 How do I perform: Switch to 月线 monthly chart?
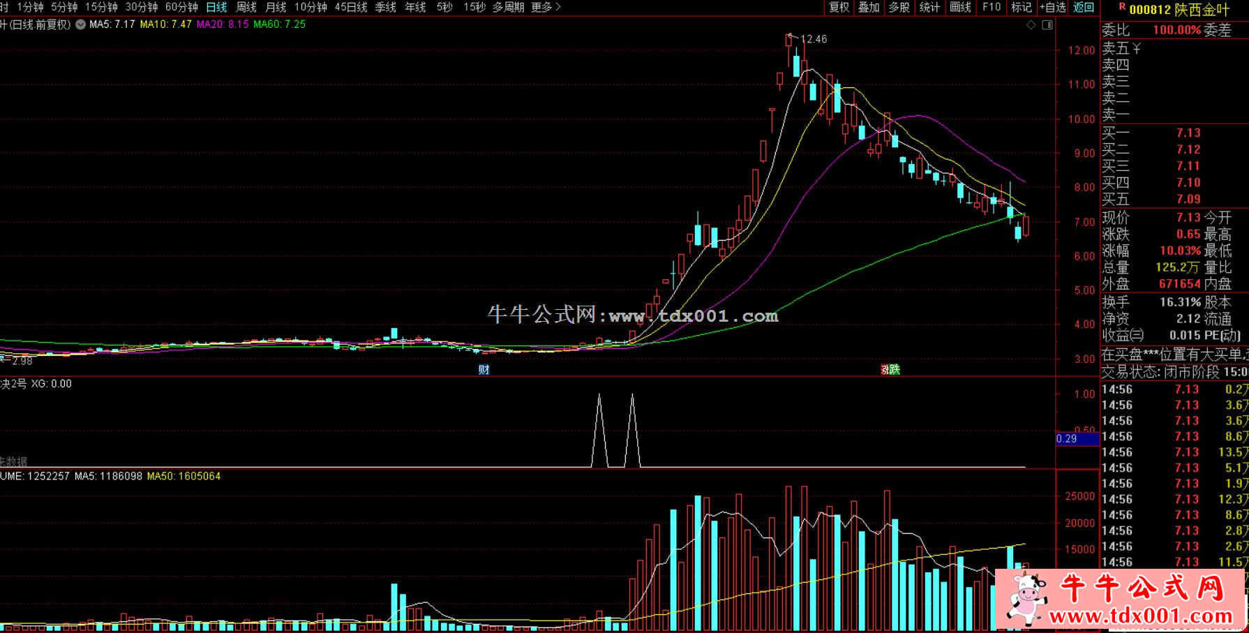pos(276,7)
